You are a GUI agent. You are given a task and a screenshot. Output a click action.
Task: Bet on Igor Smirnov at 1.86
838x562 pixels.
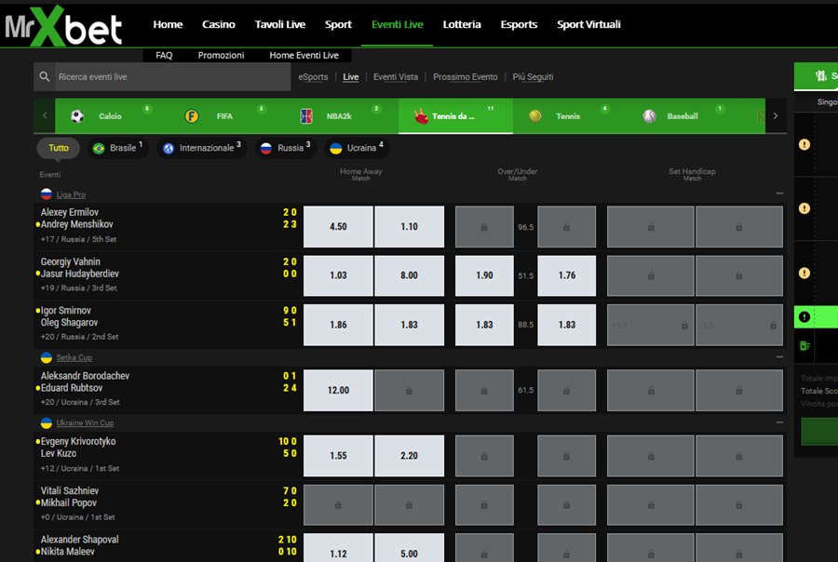338,325
